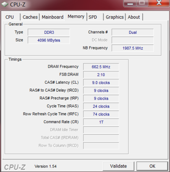Viewport: 170px width, 172px height.
Task: Click the 'Type' label
Action: pos(19,32)
